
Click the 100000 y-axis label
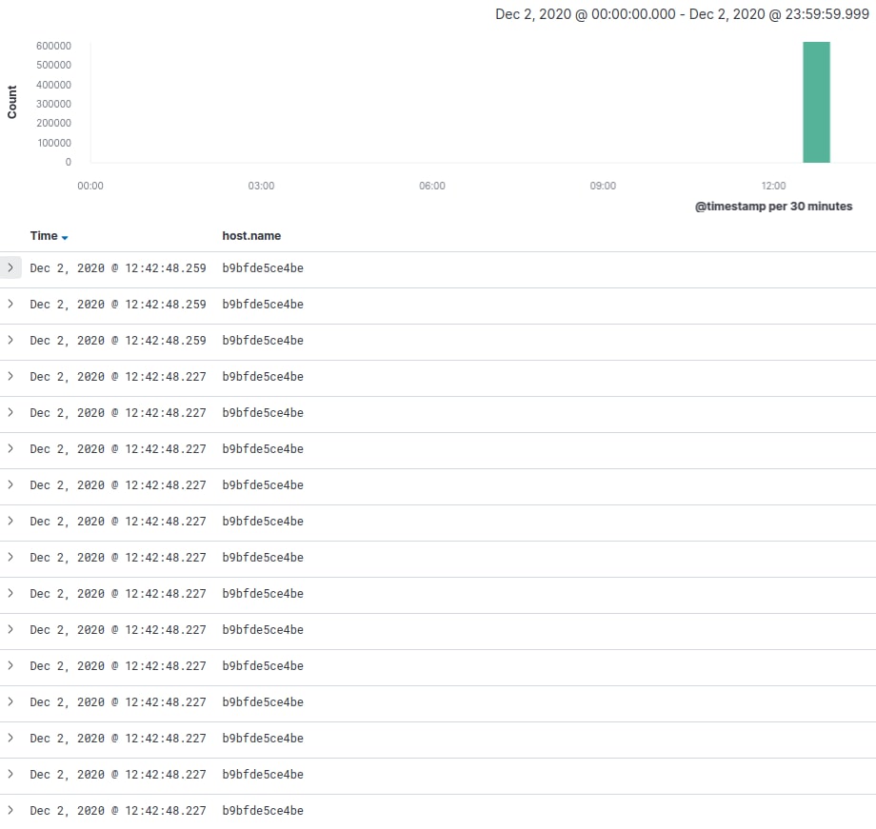click(54, 143)
